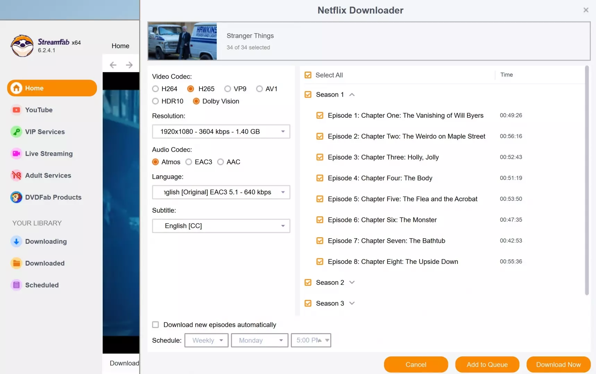Screen dimensions: 596x374
Task: Click Add to Queue
Action: pyautogui.click(x=487, y=364)
